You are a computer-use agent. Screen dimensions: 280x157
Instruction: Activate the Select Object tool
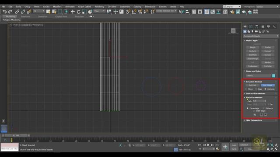pyautogui.click(x=48, y=12)
